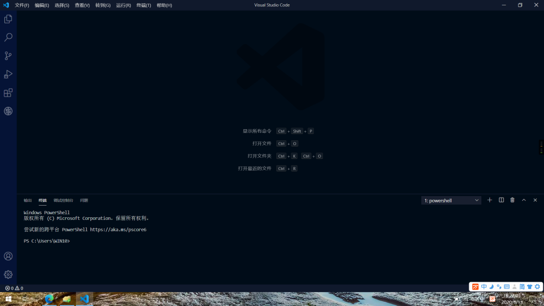
Task: Click the 打开最近的文件 text
Action: click(254, 168)
